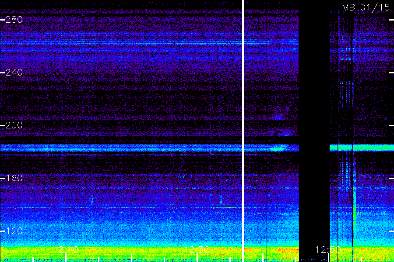
Task: Click the 200 frequency axis label
Action: [x=14, y=125]
